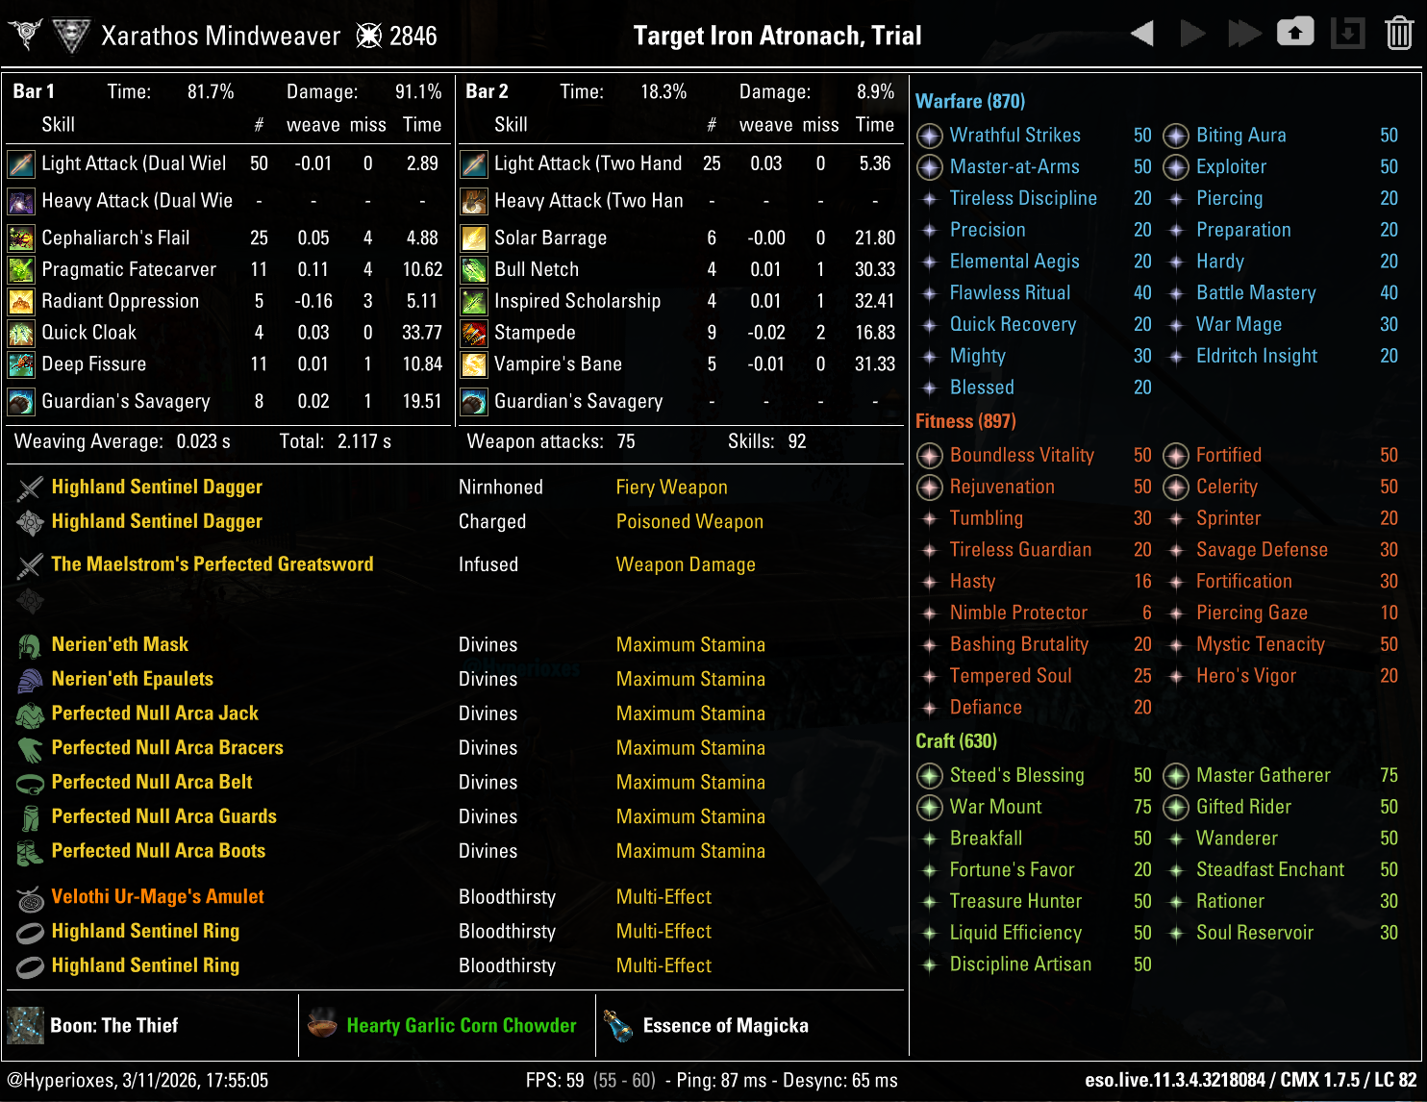1427x1102 pixels.
Task: Click the Hearty Garlic Corn Chowder food icon
Action: click(323, 1025)
